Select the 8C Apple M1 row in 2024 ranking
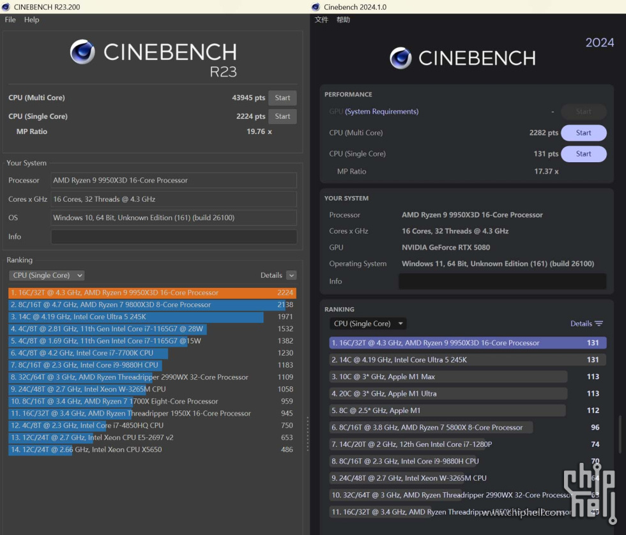The height and width of the screenshot is (535, 626). (468, 411)
